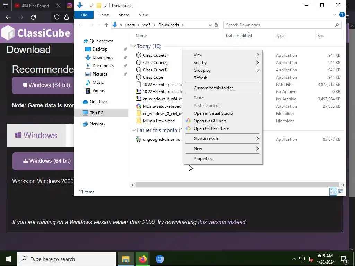Select Quick access in navigation pane
355x266 pixels.
(x=102, y=41)
